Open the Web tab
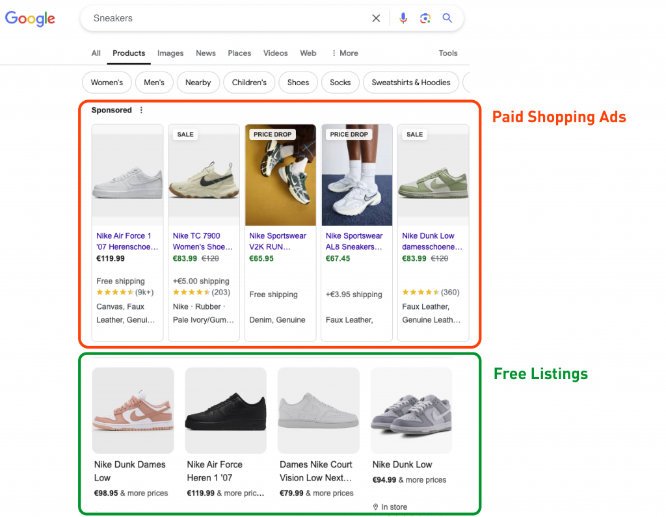 (x=308, y=53)
